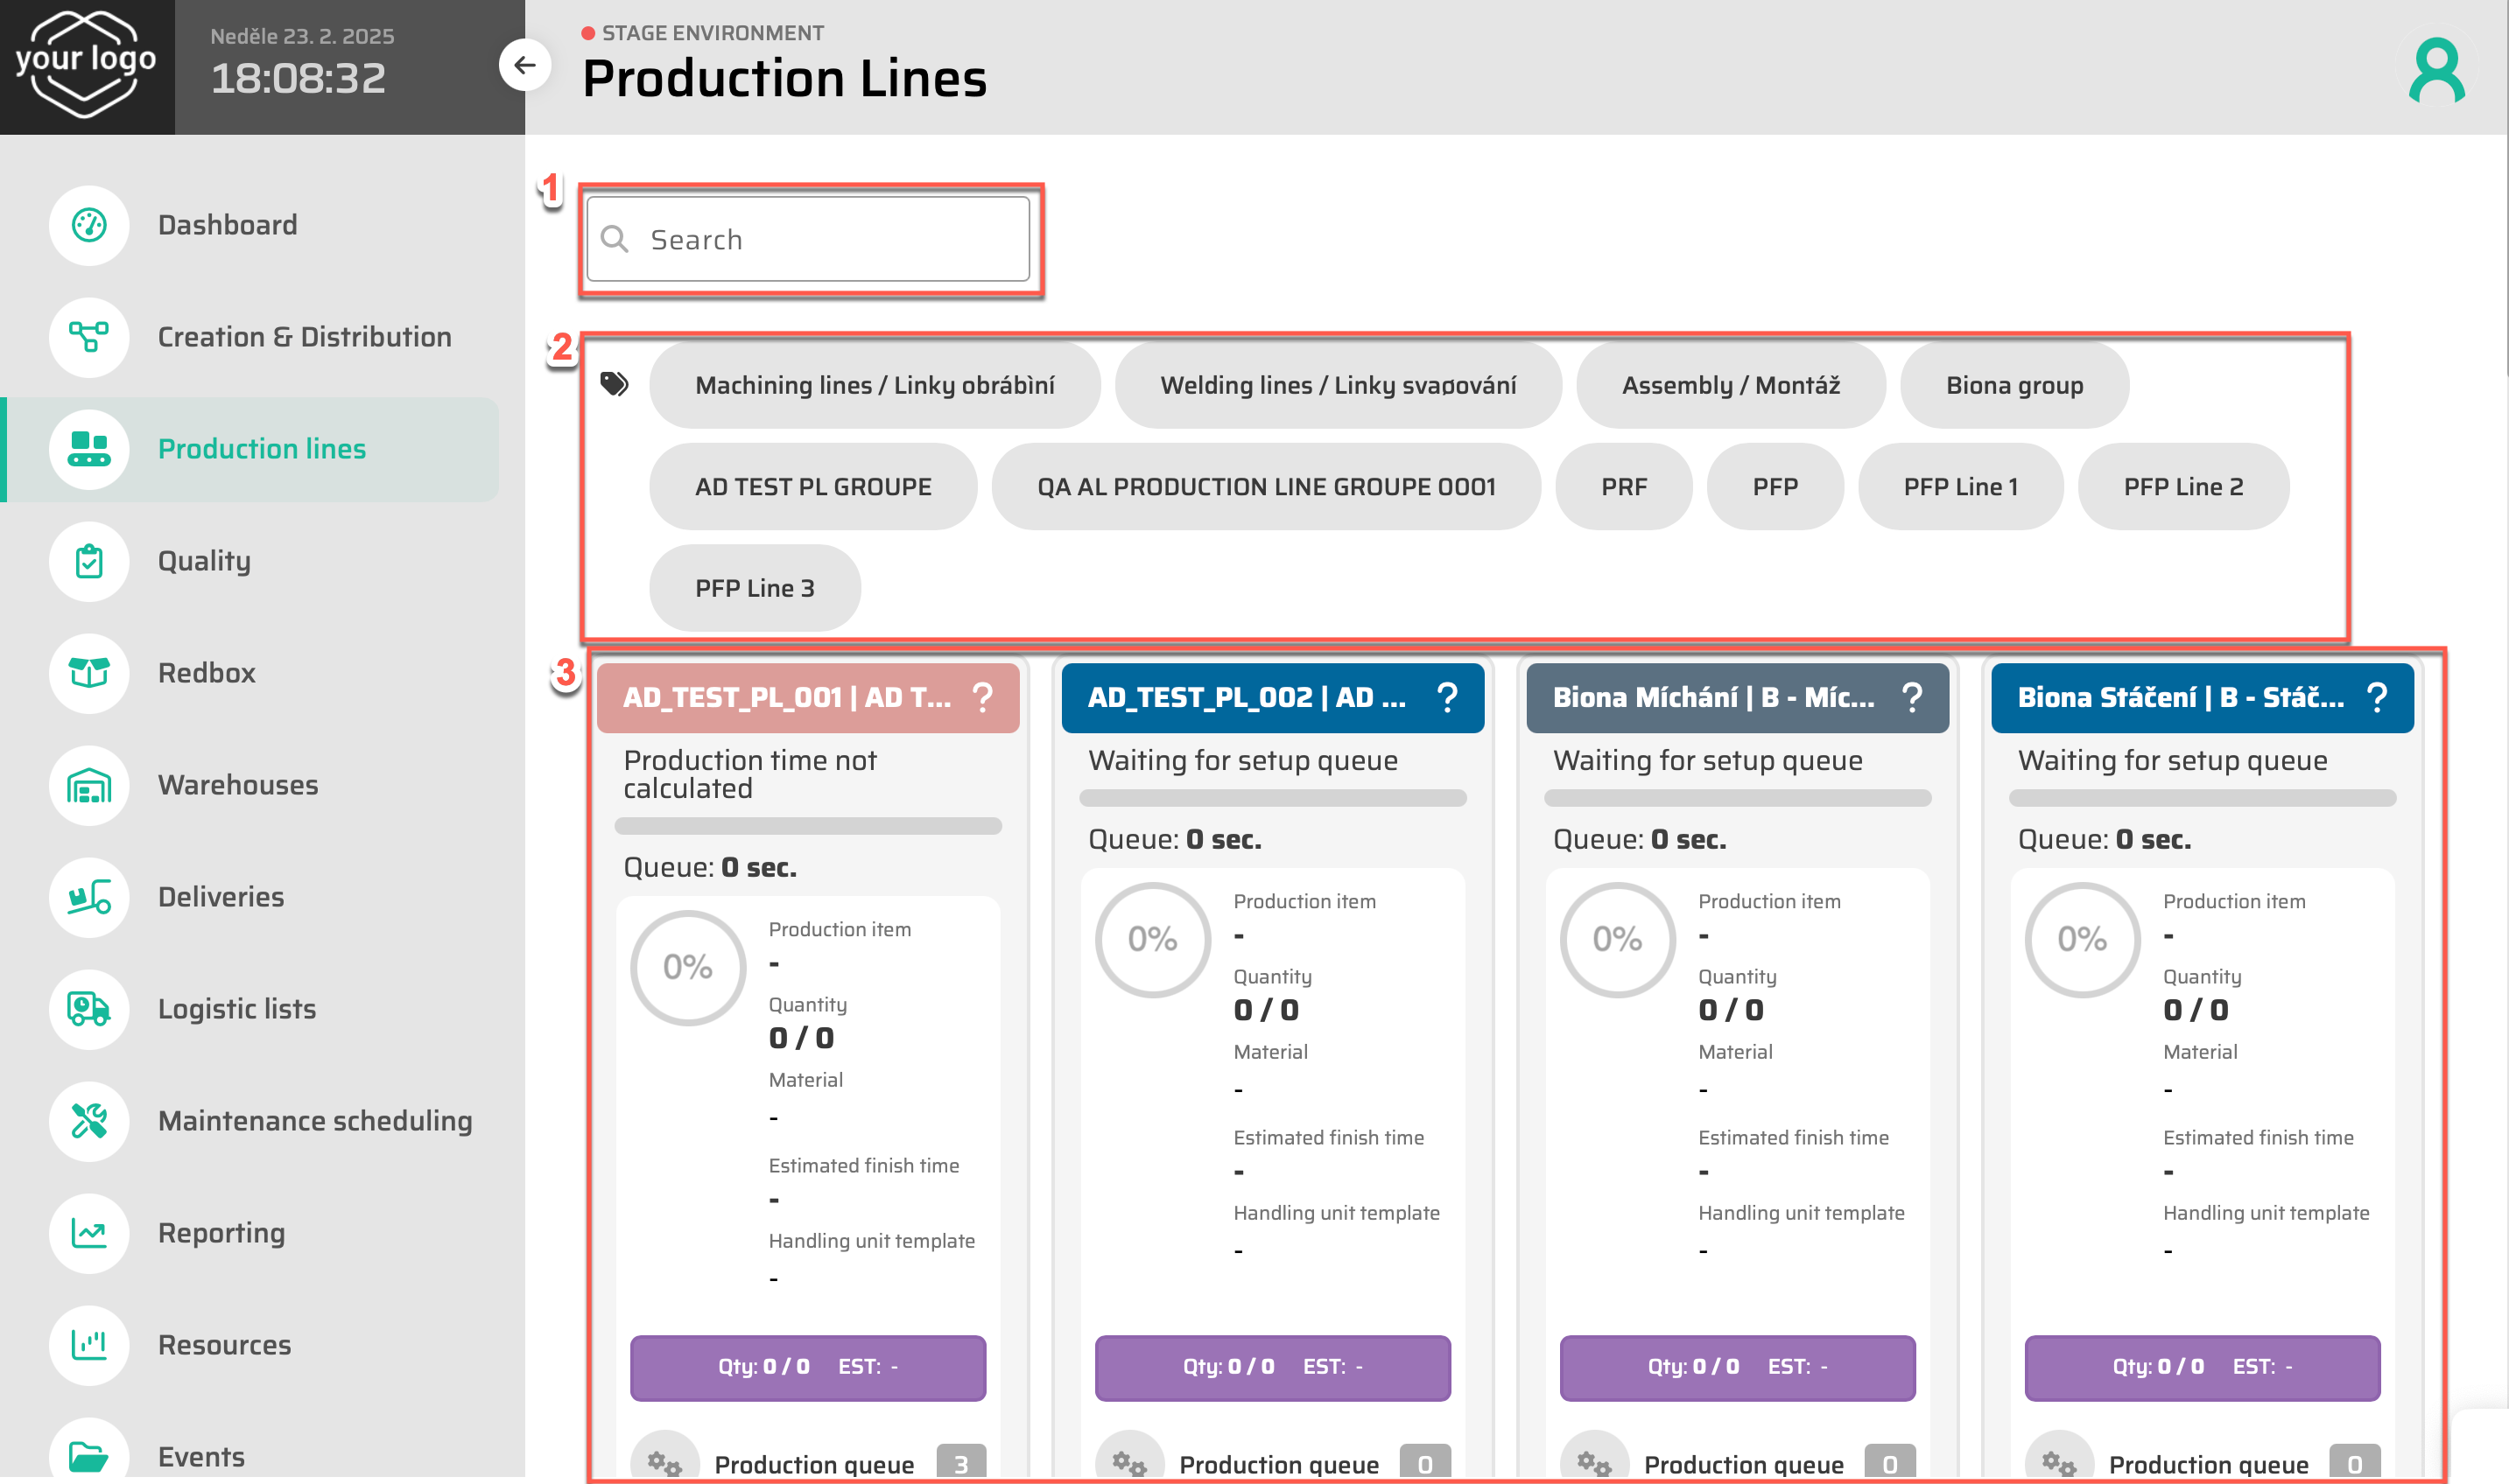Go to Reporting menu item

click(x=221, y=1233)
